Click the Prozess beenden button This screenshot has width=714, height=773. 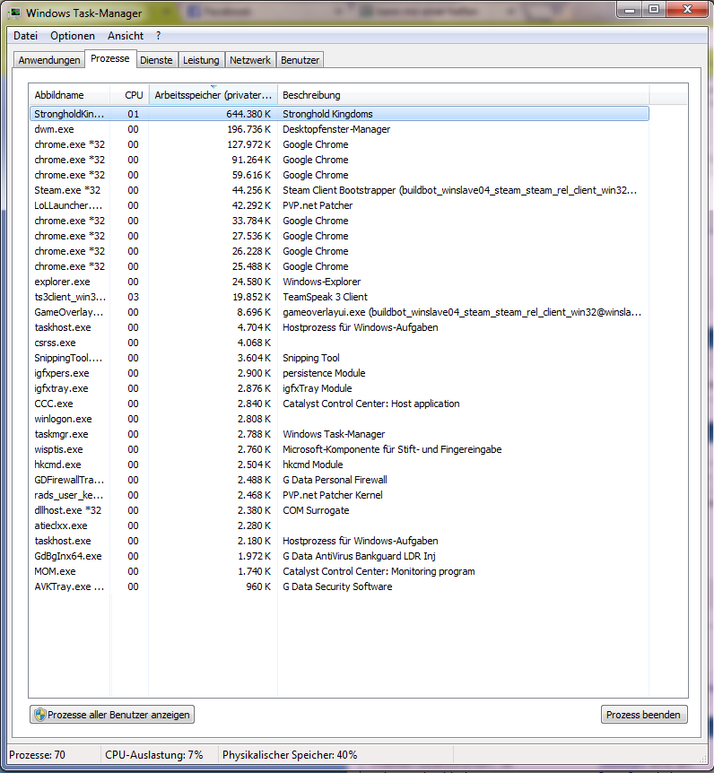pos(643,715)
